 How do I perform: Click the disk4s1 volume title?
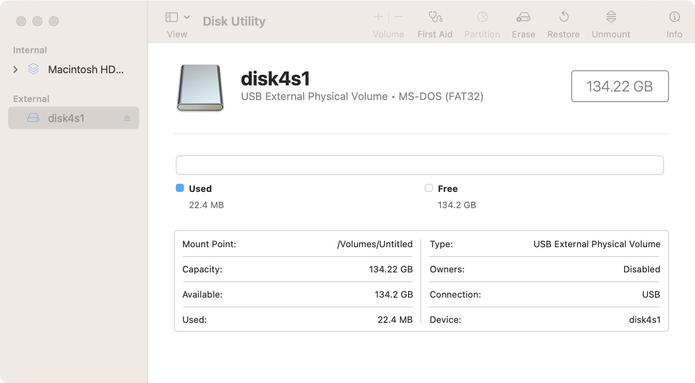275,78
